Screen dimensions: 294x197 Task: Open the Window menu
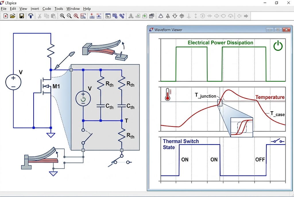click(73, 9)
